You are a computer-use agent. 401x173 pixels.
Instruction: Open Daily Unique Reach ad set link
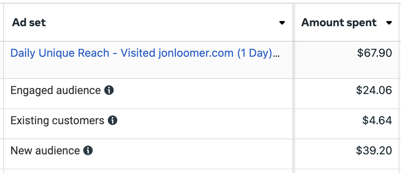141,53
